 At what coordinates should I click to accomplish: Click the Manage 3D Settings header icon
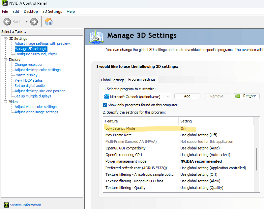pos(96,37)
